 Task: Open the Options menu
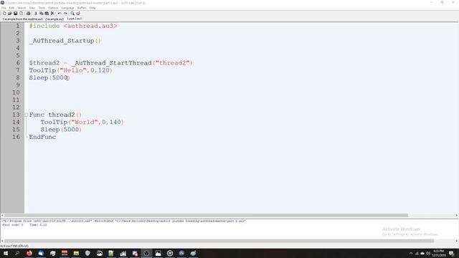pyautogui.click(x=53, y=8)
